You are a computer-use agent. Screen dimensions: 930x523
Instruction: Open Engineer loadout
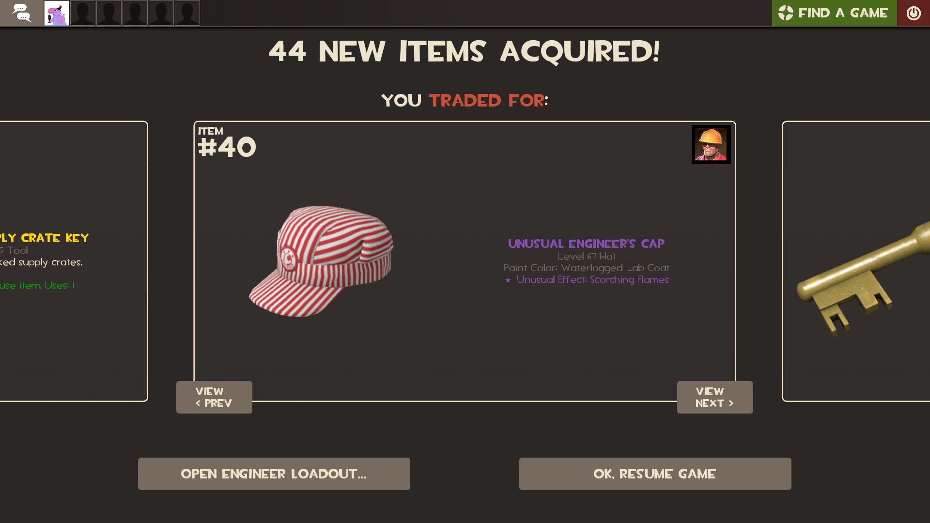coord(274,474)
